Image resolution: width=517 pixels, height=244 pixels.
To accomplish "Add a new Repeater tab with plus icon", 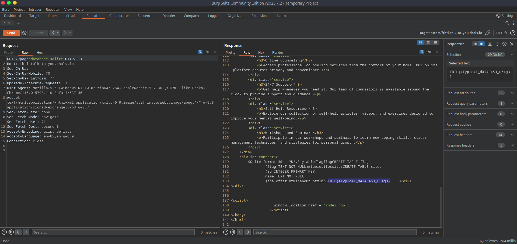I will pos(18,23).
